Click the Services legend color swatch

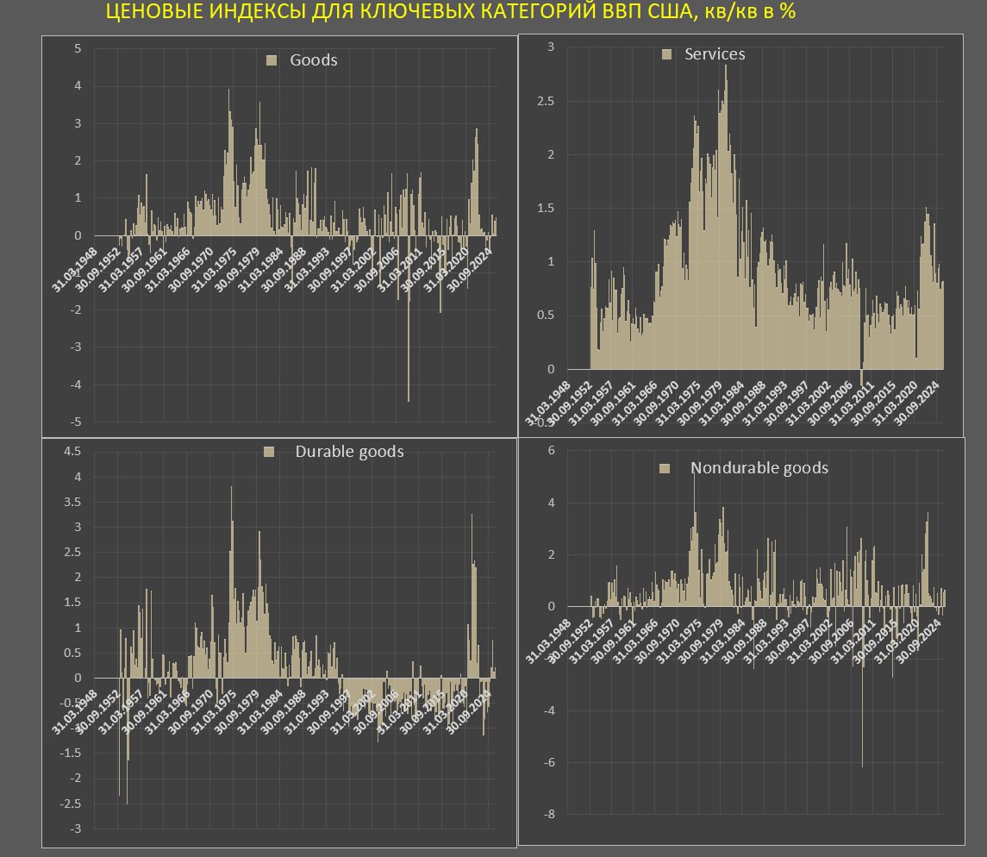coord(665,54)
